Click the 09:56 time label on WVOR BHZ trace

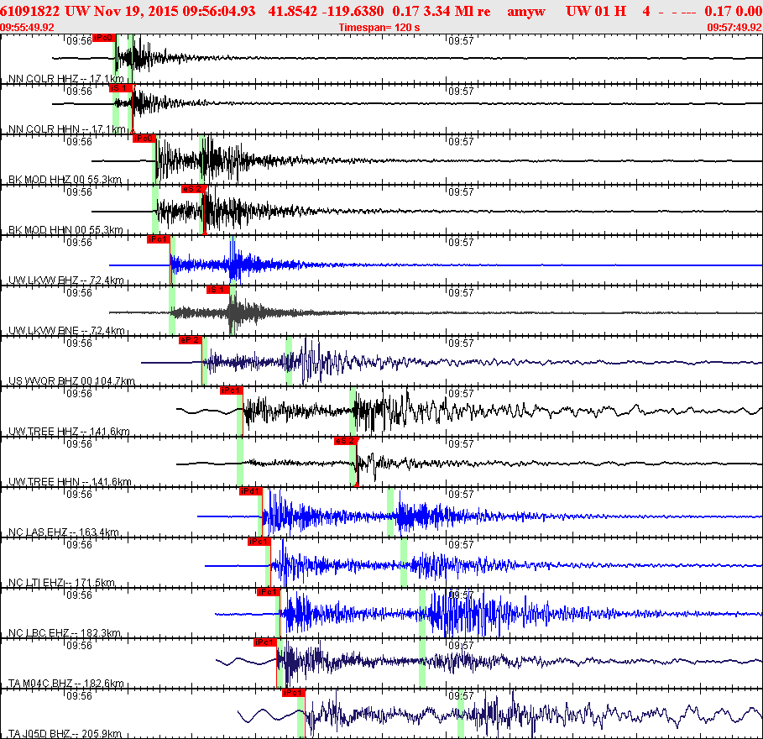pyautogui.click(x=79, y=343)
